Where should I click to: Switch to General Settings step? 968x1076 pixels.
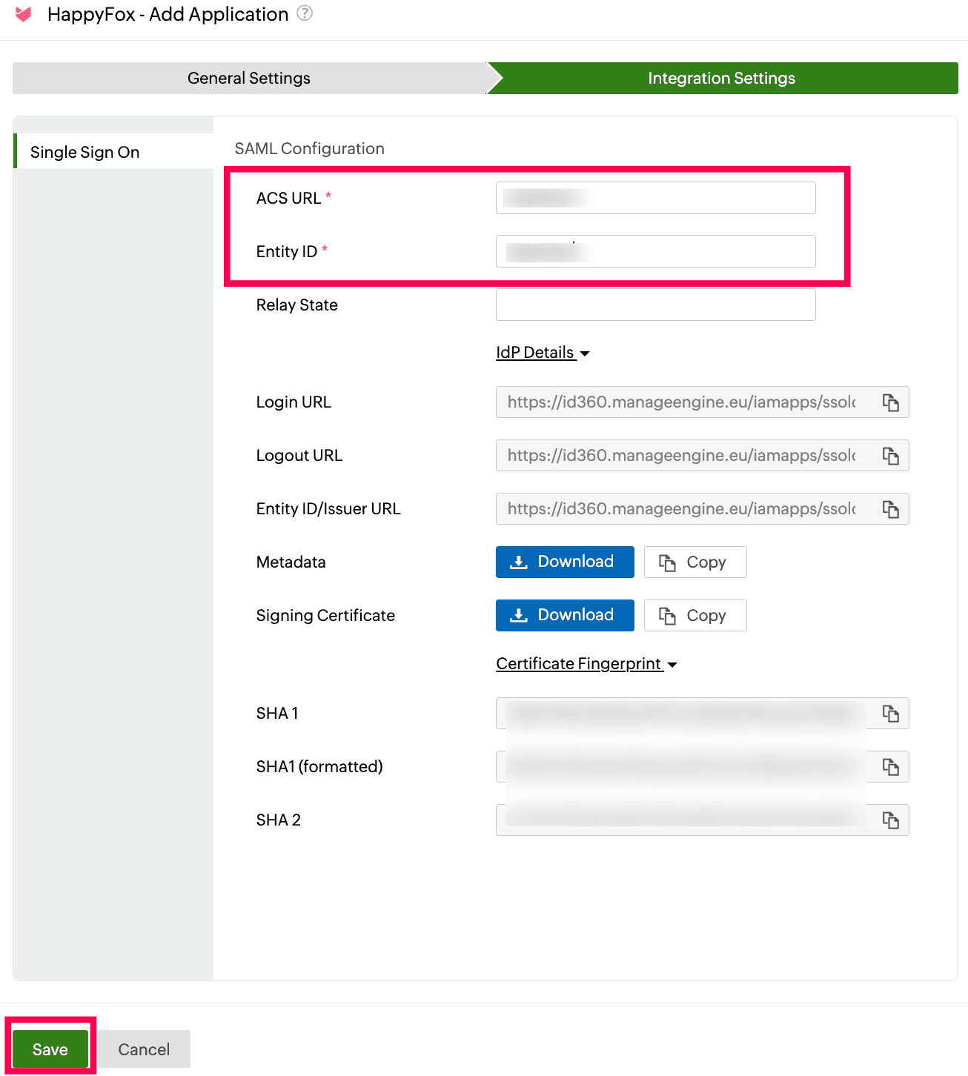(x=249, y=79)
